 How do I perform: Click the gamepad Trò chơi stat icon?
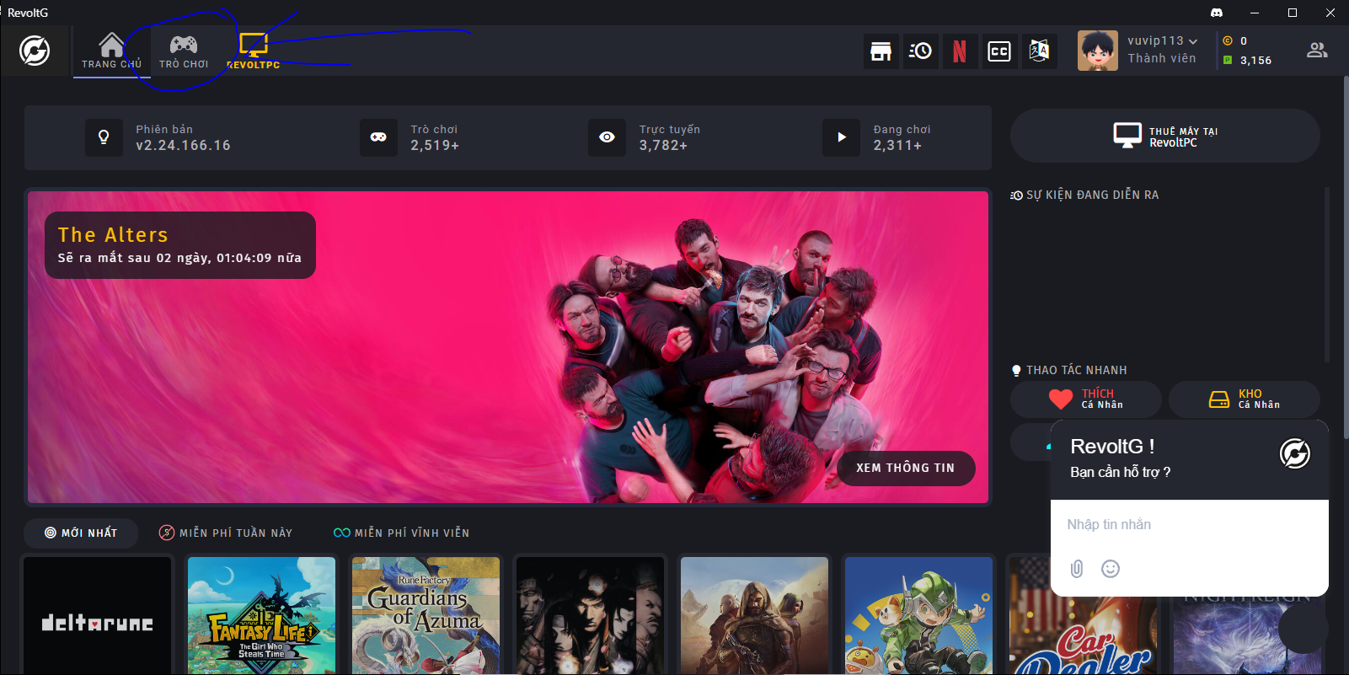tap(378, 137)
